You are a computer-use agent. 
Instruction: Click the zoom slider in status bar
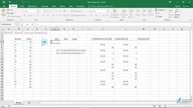pyautogui.click(x=177, y=106)
